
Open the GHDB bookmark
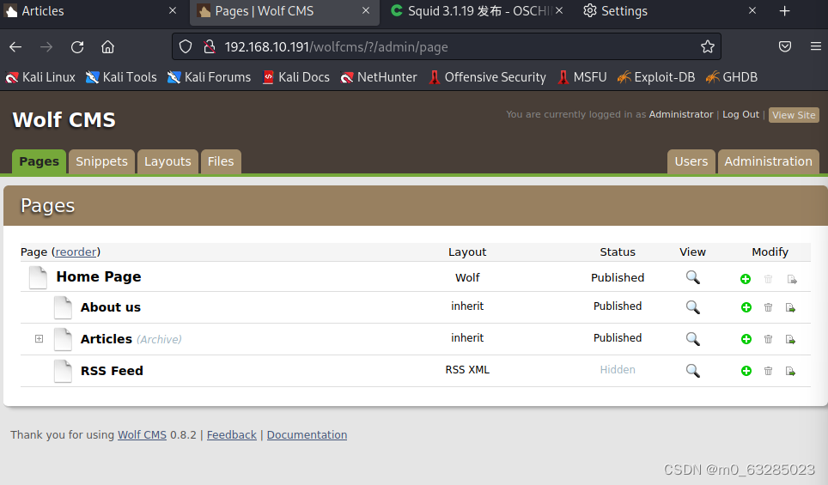tap(731, 77)
